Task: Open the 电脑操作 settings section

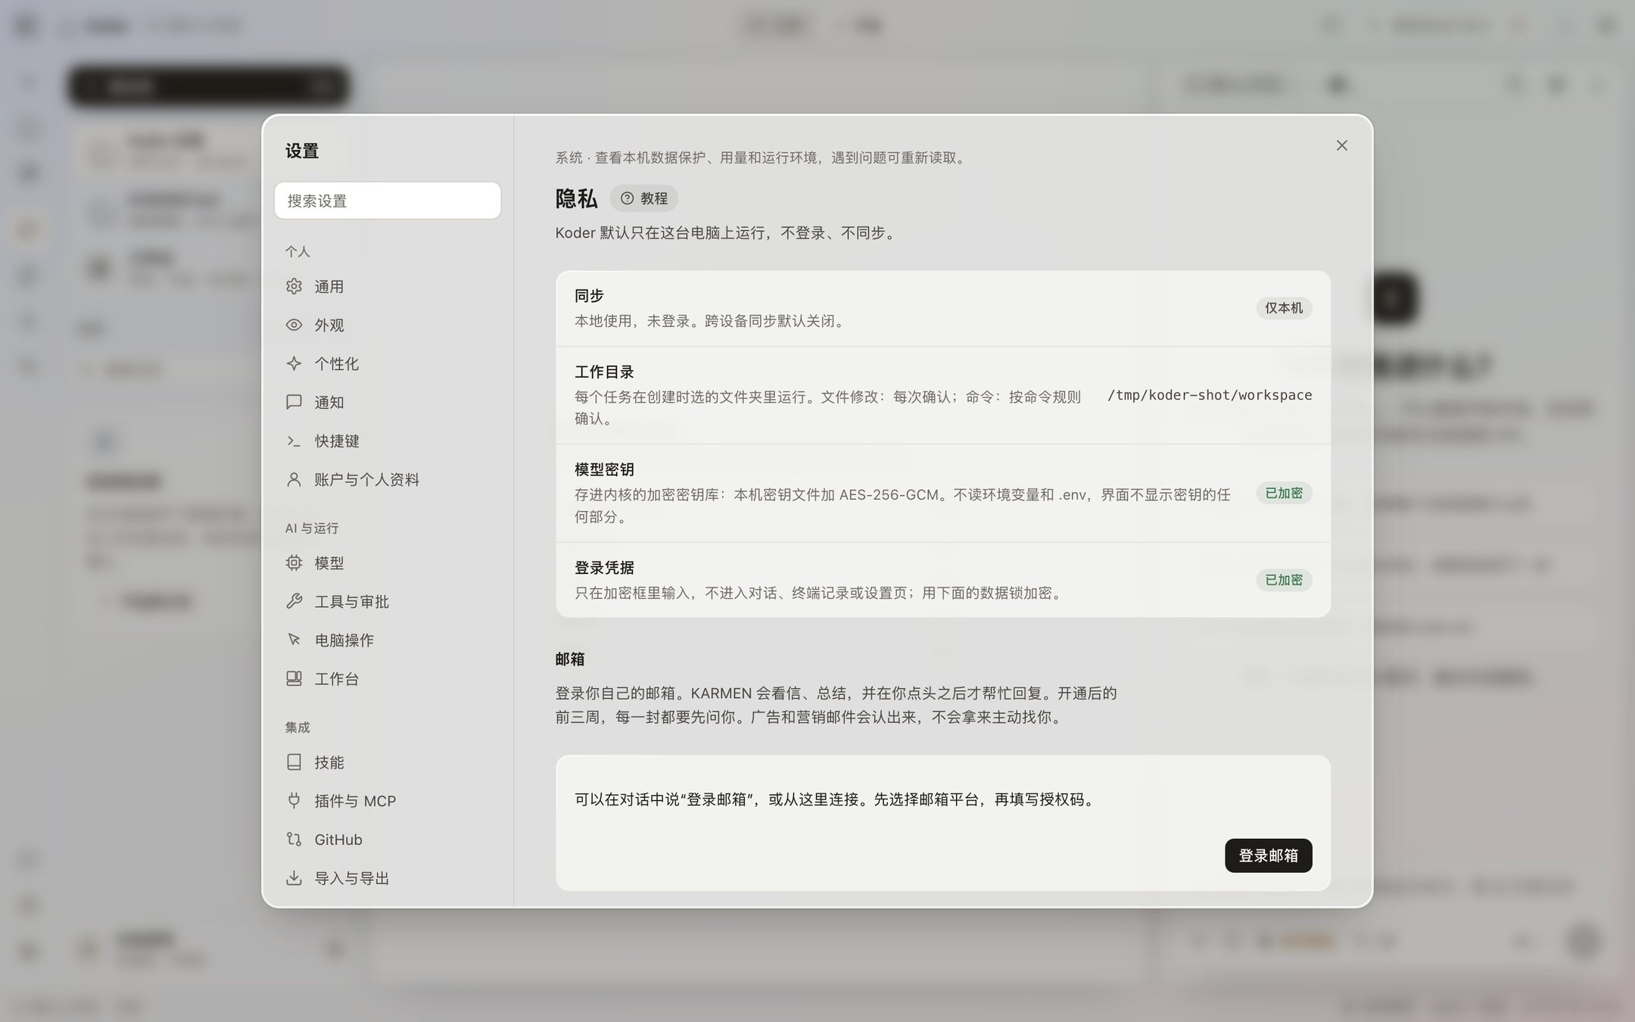Action: (x=388, y=640)
